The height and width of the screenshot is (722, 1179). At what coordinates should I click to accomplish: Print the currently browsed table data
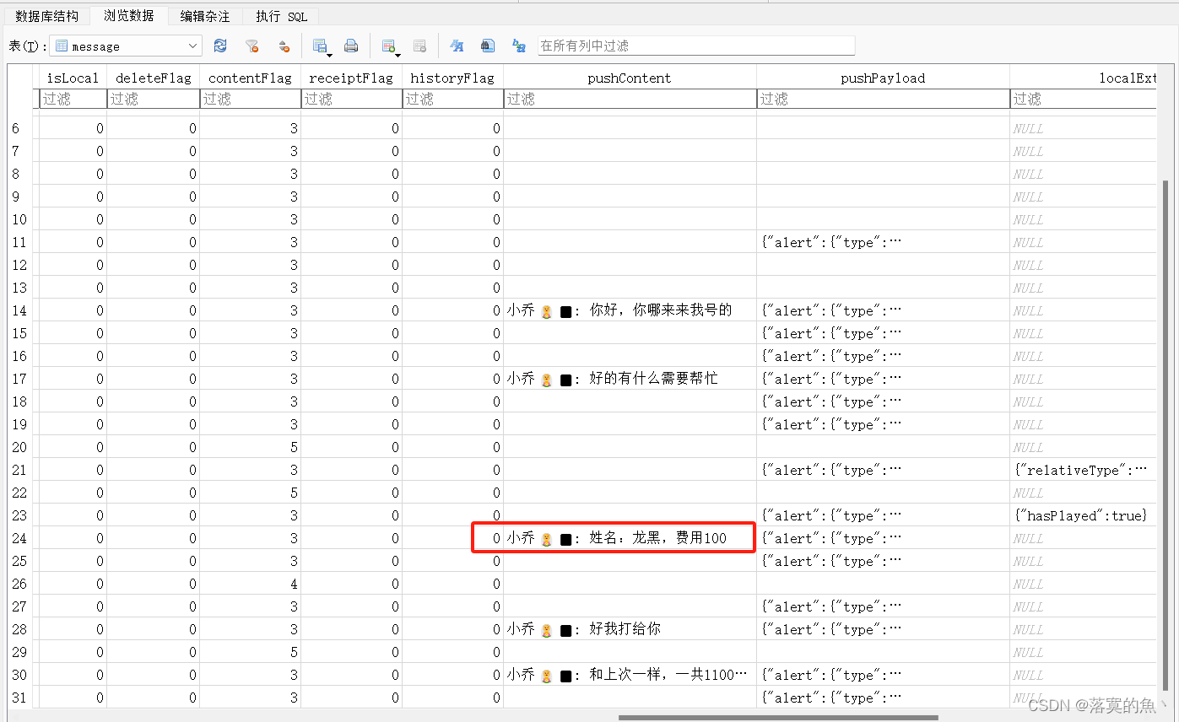pos(351,46)
